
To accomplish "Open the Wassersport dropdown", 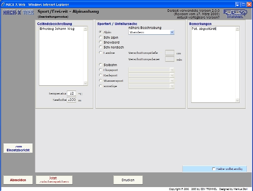I will tap(151, 80).
